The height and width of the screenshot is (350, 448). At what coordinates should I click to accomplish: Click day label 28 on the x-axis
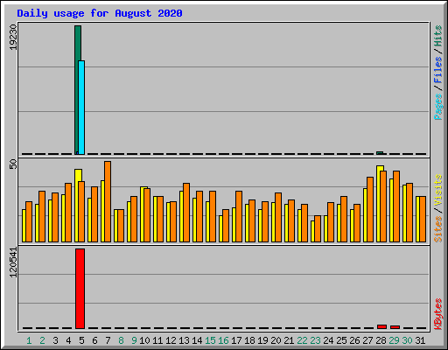tap(381, 340)
